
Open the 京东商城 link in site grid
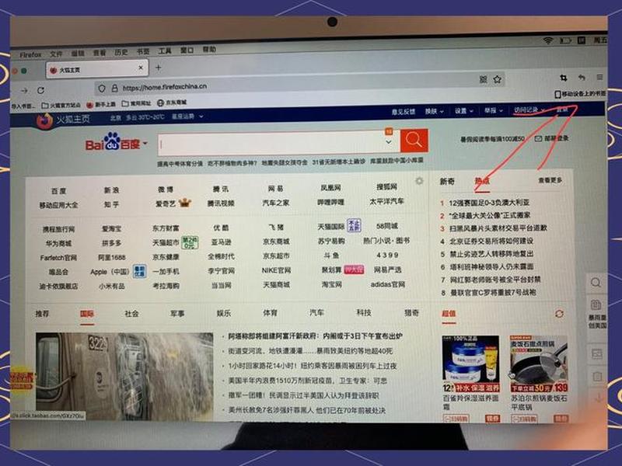point(276,242)
